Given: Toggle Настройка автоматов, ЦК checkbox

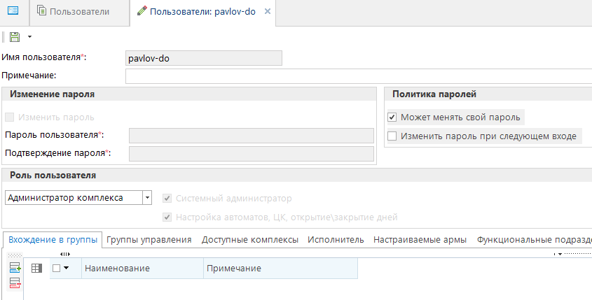Looking at the screenshot, I should point(167,217).
